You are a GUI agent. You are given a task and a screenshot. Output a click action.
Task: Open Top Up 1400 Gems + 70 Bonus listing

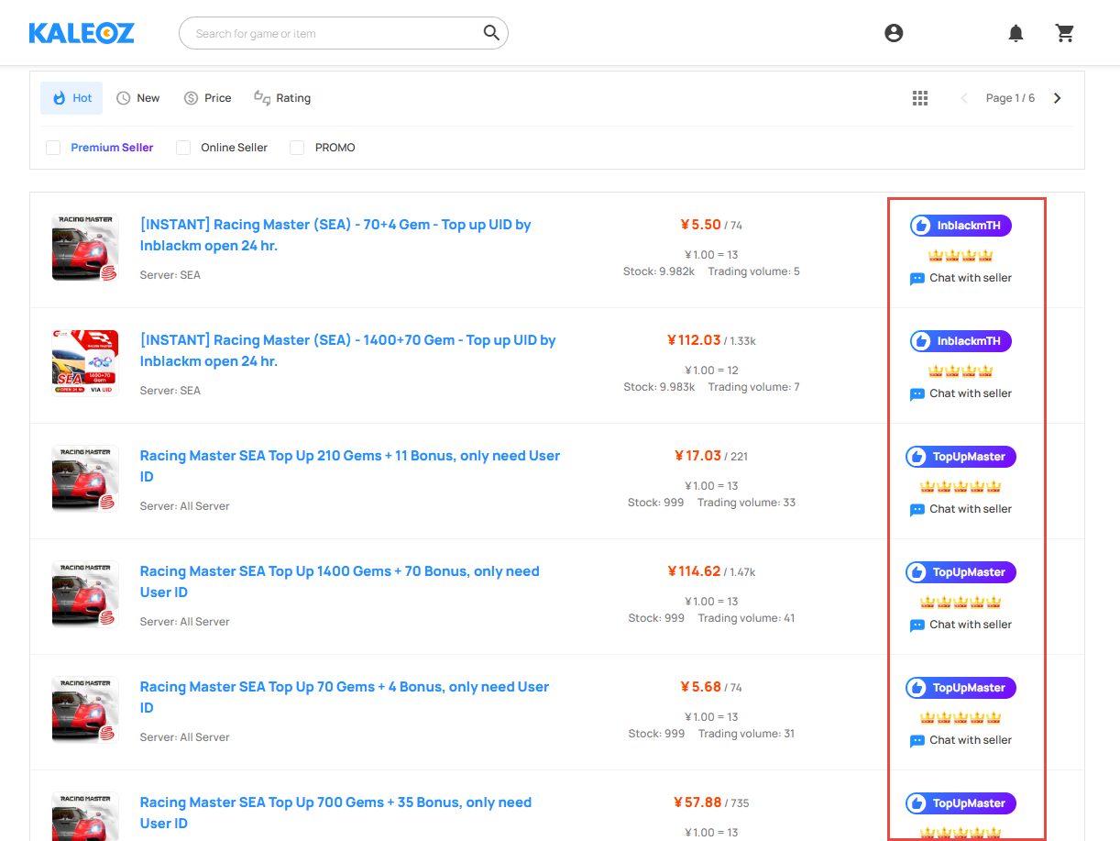point(340,581)
